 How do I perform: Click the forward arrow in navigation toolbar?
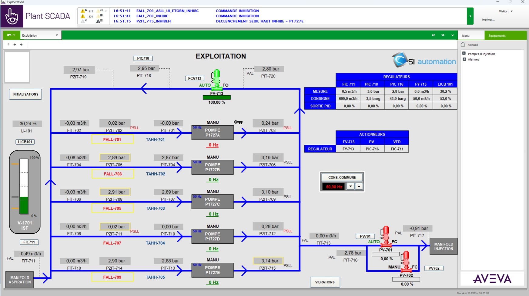(21, 44)
